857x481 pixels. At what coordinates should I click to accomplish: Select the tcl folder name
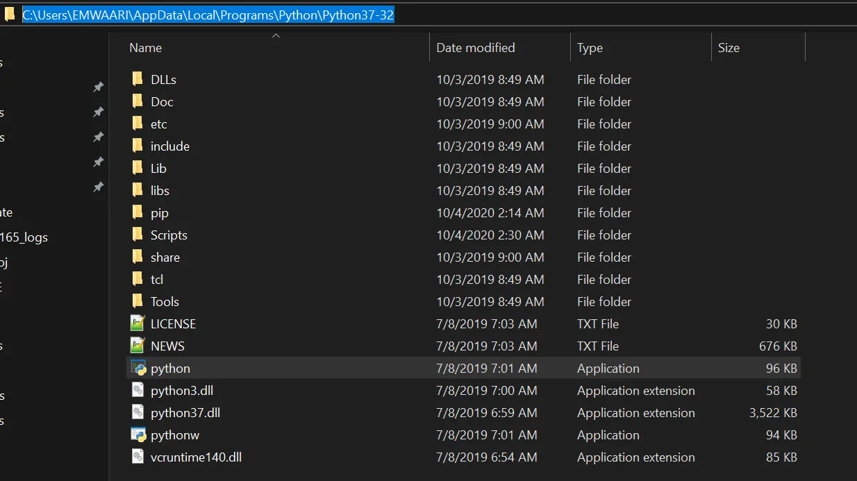[x=157, y=280]
